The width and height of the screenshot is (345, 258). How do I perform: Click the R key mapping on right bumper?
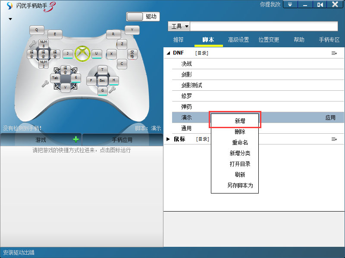(113, 34)
